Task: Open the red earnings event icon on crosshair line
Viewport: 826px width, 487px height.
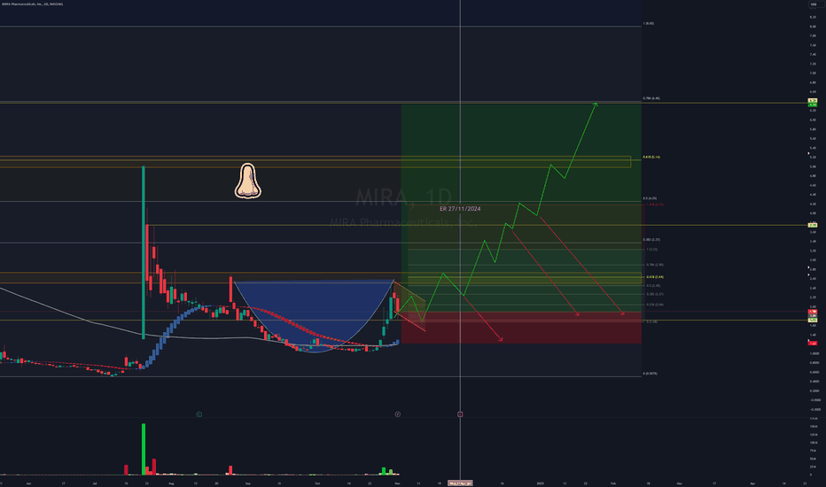Action: tap(460, 414)
